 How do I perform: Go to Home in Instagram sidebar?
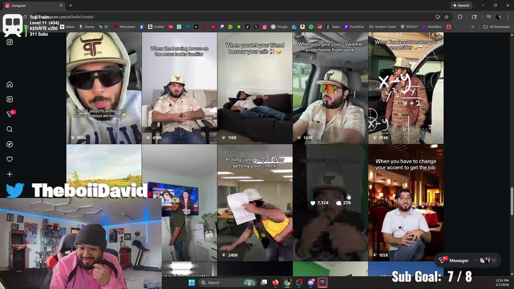click(10, 84)
